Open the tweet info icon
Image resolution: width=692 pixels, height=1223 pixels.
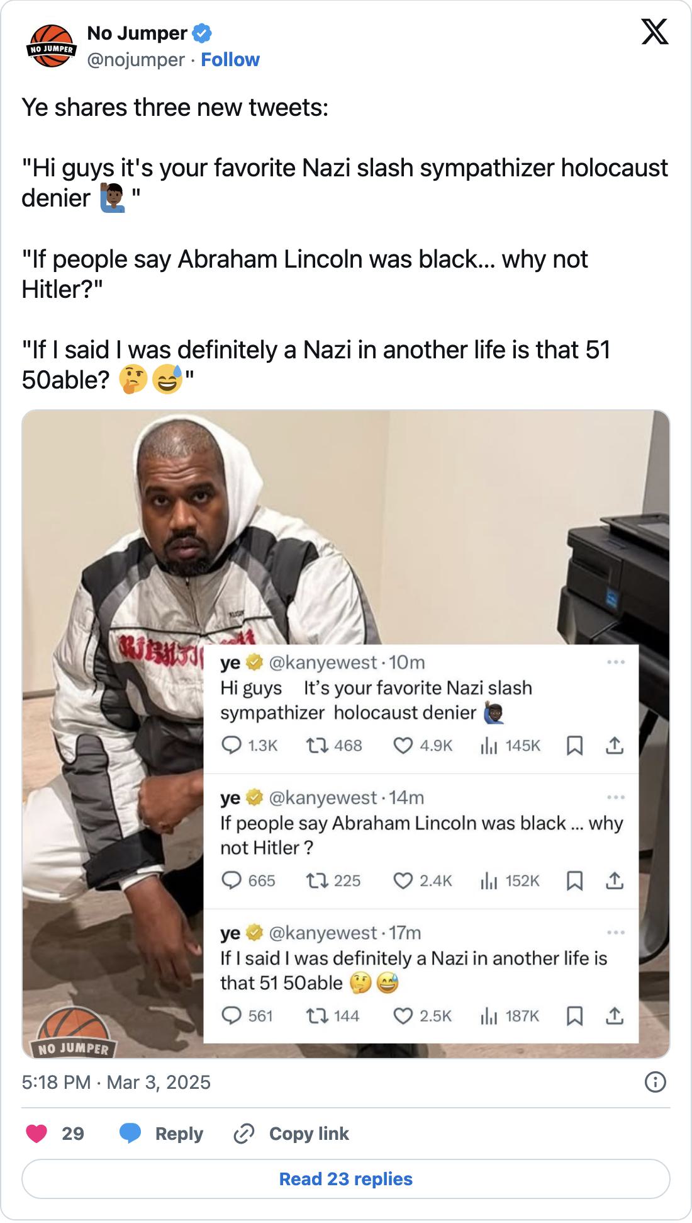pos(655,1082)
